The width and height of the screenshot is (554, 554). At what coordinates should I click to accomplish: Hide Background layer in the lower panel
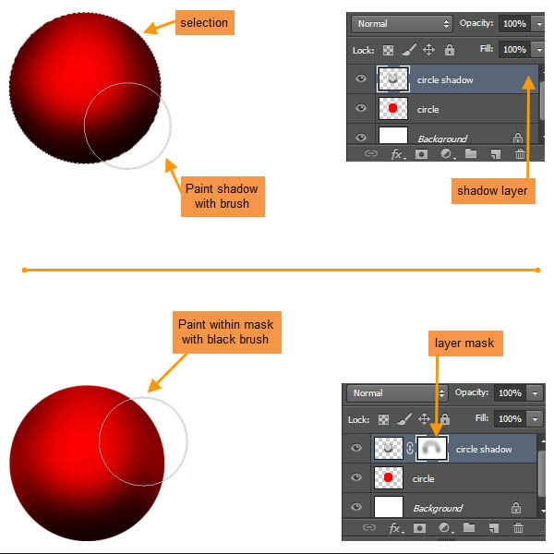click(356, 508)
